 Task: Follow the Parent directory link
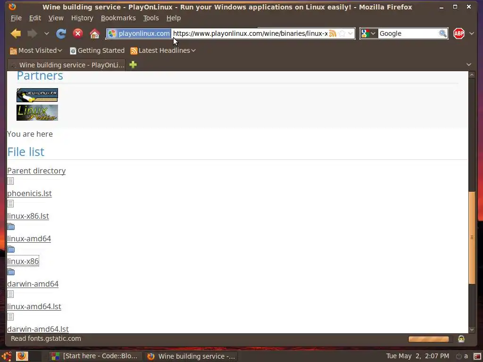click(x=36, y=171)
